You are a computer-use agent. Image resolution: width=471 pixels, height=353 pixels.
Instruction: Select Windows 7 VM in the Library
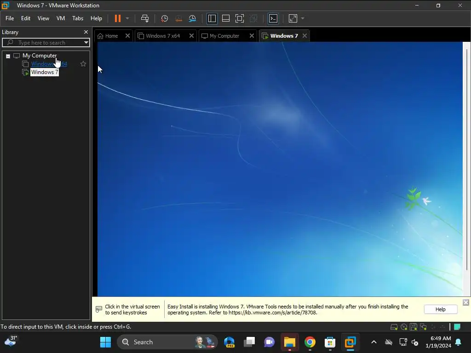[x=45, y=72]
